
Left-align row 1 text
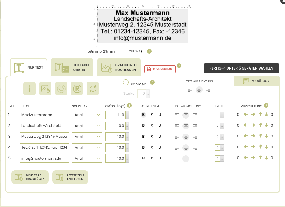(x=177, y=115)
